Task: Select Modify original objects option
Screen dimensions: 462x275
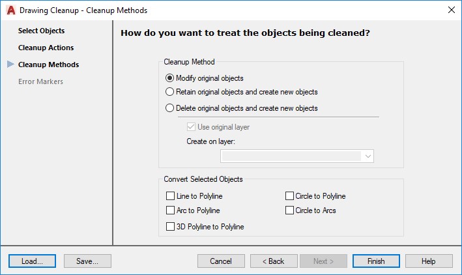Action: 170,78
